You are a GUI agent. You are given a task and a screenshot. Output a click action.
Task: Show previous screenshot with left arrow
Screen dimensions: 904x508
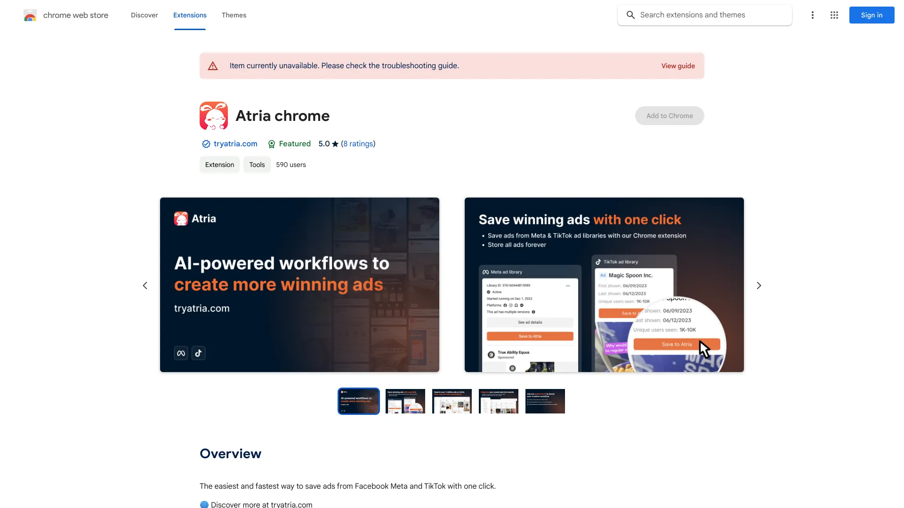click(145, 286)
